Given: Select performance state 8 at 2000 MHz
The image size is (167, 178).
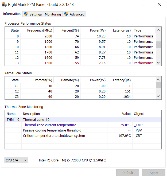Looking at the screenshot, I should 80,36.
